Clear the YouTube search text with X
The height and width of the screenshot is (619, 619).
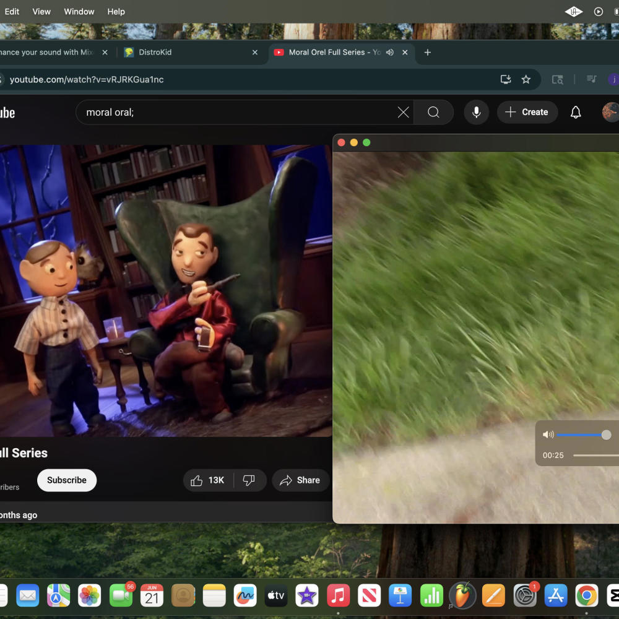[403, 113]
